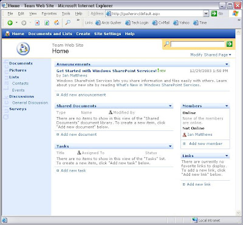Open the Links web part menu arrow

tap(227, 156)
